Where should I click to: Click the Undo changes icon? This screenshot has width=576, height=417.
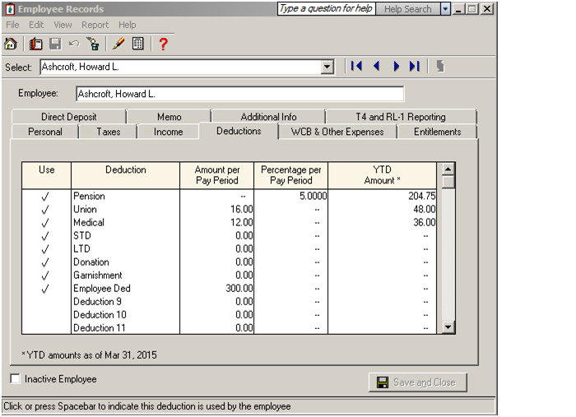[74, 44]
